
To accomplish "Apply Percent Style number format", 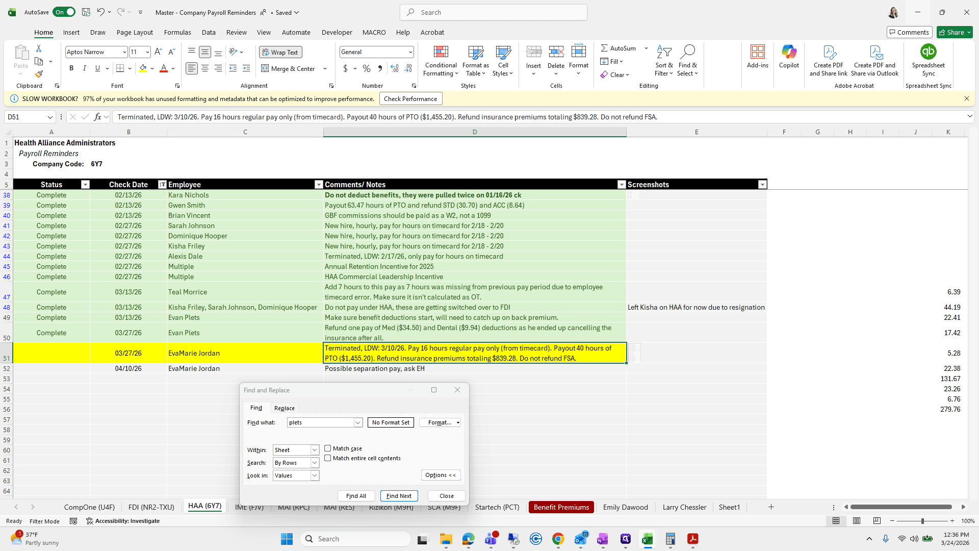I will coord(367,68).
